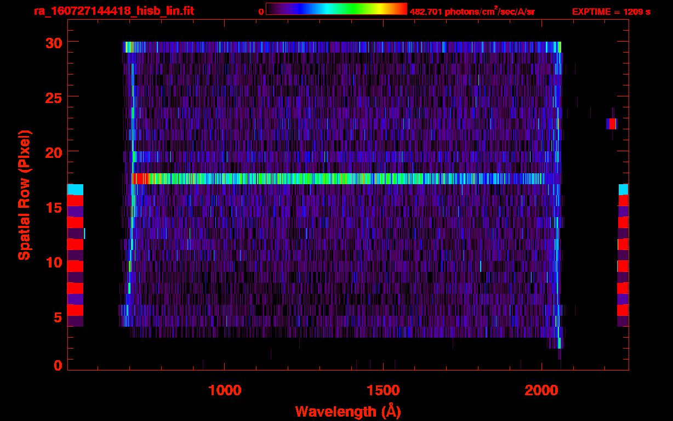Click the striped color column at right plot edge

(x=623, y=255)
